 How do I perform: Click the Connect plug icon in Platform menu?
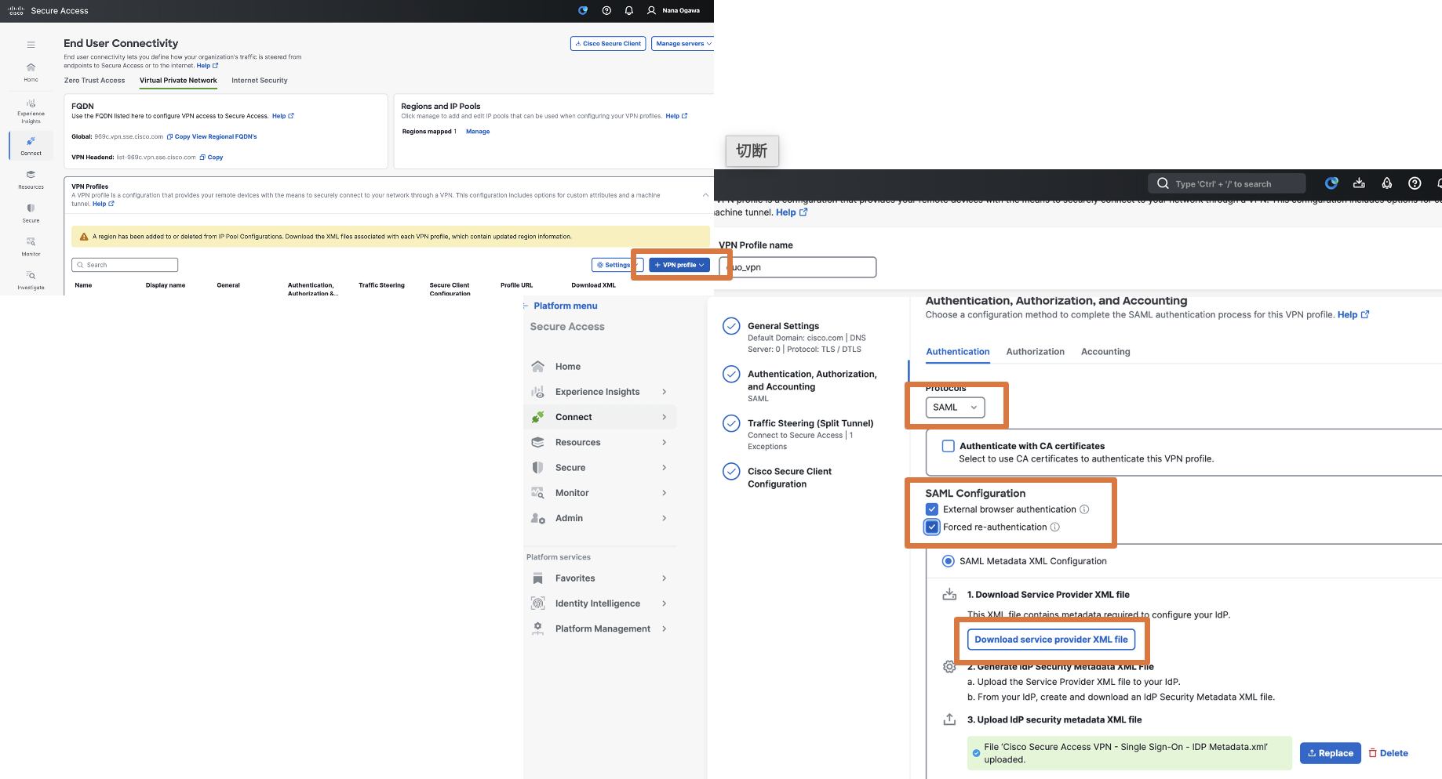[x=537, y=417]
